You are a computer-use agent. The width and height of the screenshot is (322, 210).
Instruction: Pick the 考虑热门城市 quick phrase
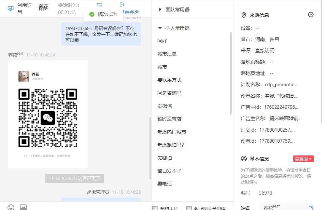click(172, 132)
